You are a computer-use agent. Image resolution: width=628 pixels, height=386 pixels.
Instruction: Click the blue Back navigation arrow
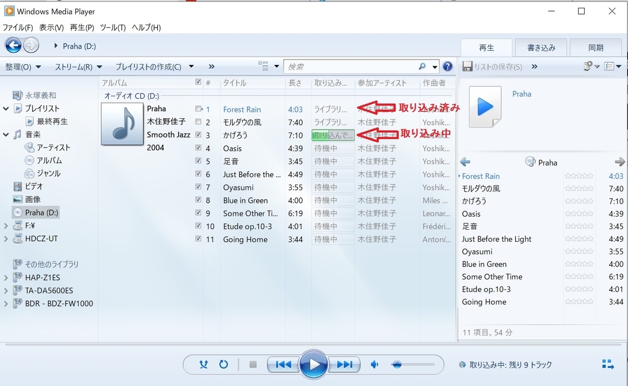[x=13, y=46]
